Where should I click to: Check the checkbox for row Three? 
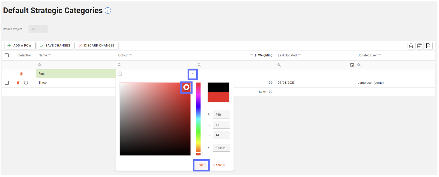7,83
